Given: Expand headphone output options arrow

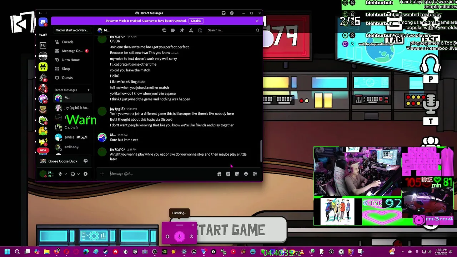Looking at the screenshot, I should (78, 174).
